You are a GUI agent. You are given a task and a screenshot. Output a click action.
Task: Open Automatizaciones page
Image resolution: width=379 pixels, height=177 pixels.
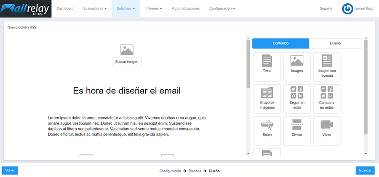186,8
